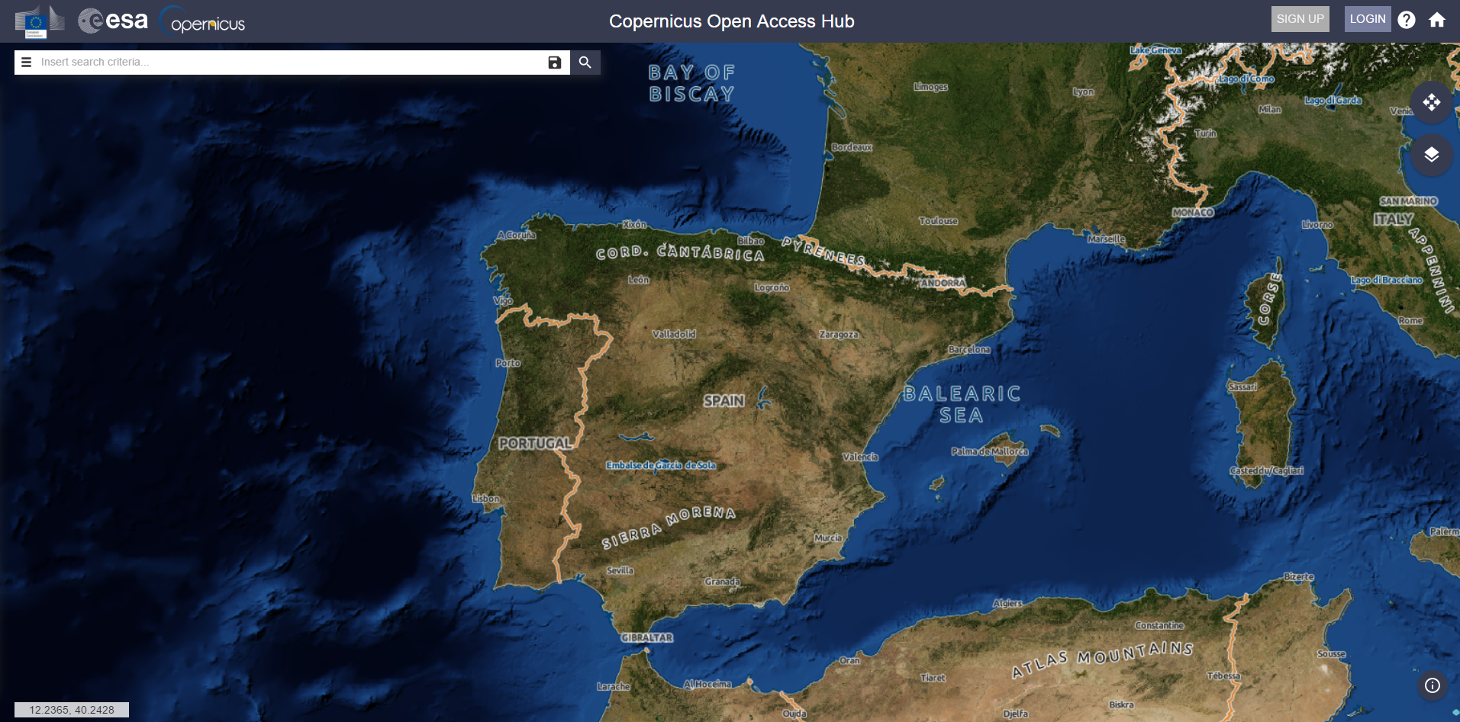Viewport: 1460px width, 722px height.
Task: Click the BAY OF BISCAY map label
Action: 691,83
